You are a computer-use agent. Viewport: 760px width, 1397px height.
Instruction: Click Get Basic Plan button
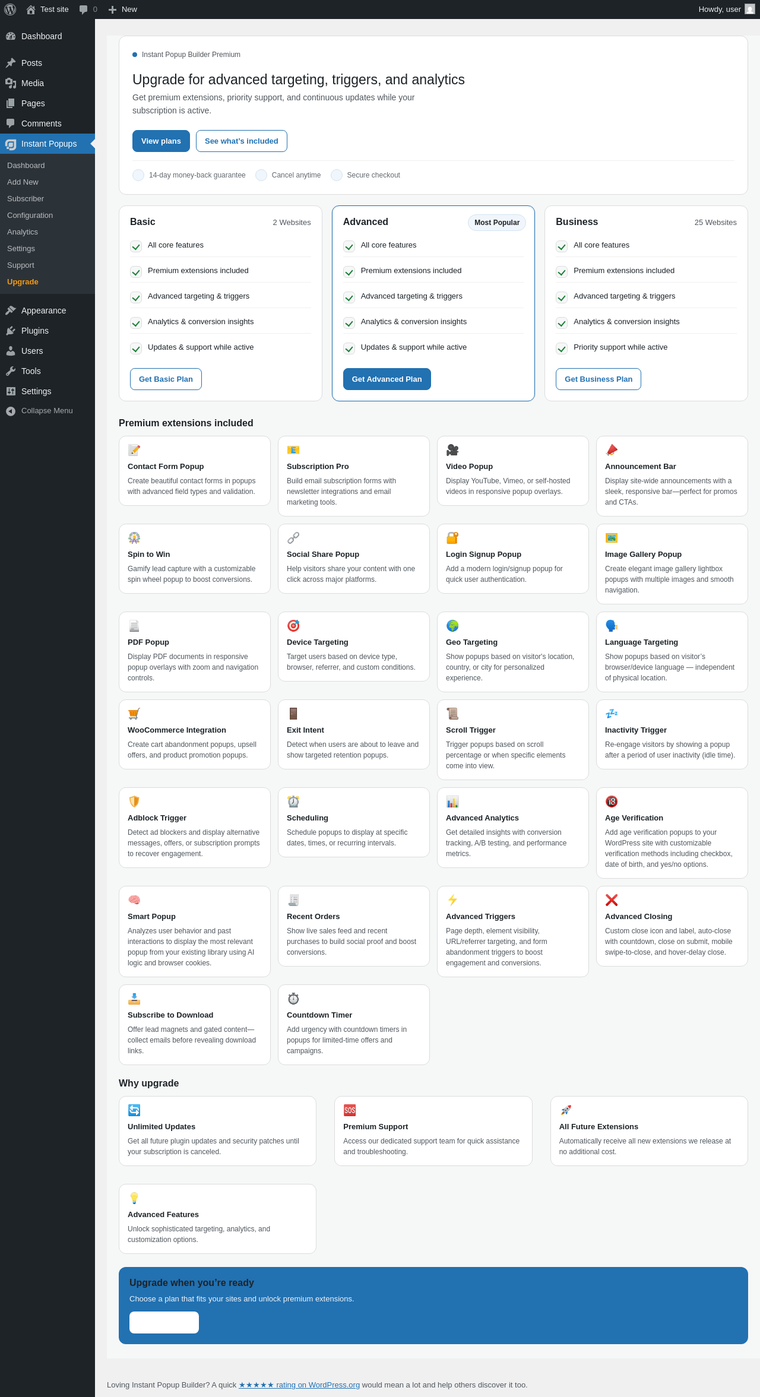(x=166, y=379)
